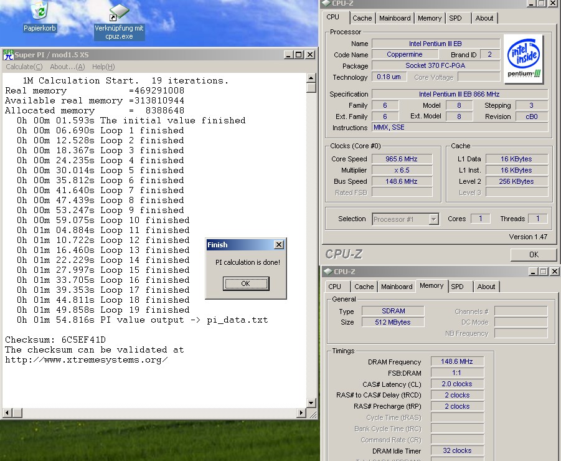Close the Finish dialog with X
The image size is (561, 461).
pyautogui.click(x=279, y=245)
